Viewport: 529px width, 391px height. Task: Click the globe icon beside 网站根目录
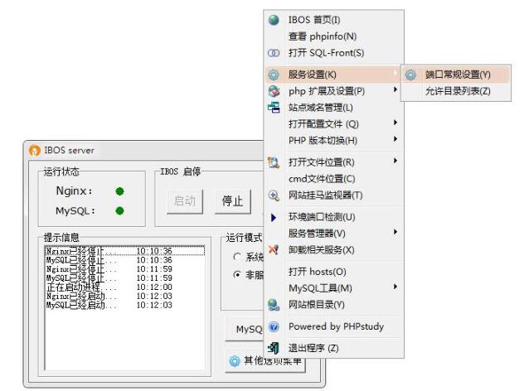(274, 305)
